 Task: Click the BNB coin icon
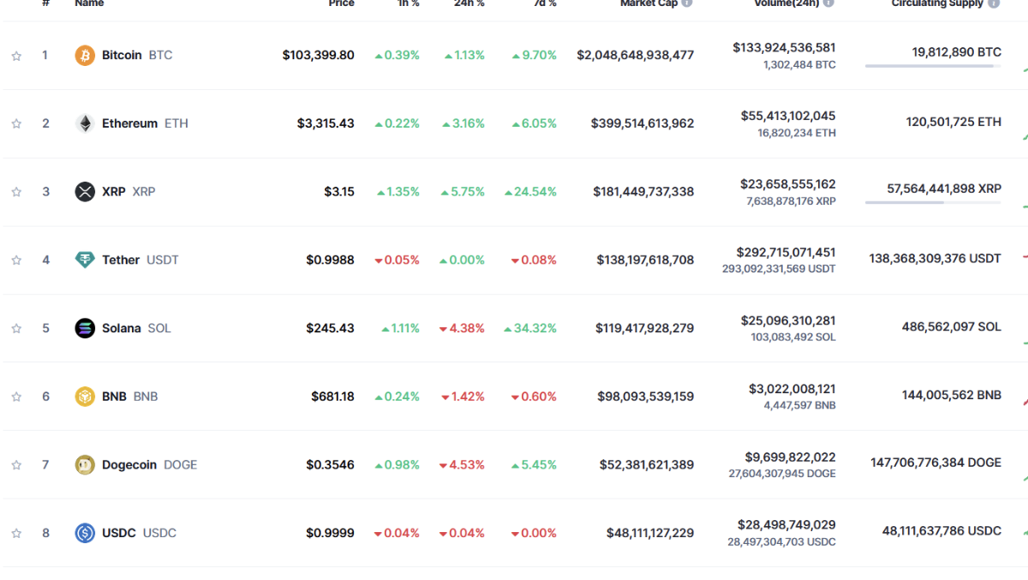85,397
